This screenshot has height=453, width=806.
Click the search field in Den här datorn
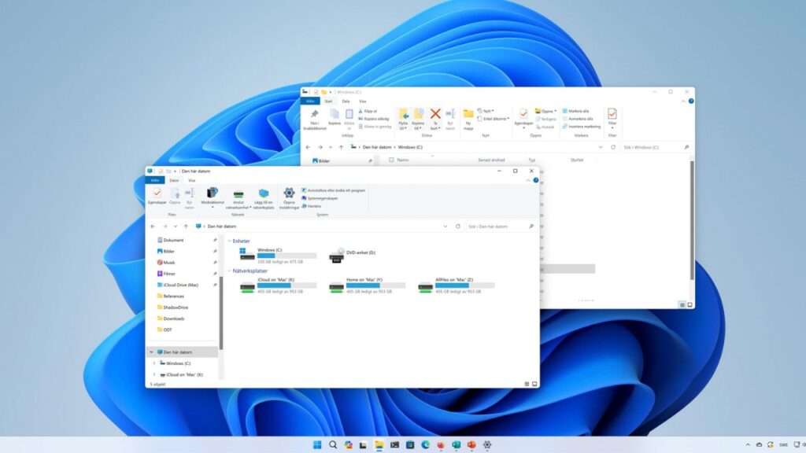[500, 226]
